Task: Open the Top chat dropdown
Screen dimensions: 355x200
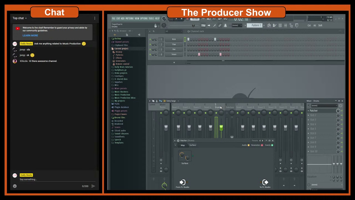Action: point(20,18)
